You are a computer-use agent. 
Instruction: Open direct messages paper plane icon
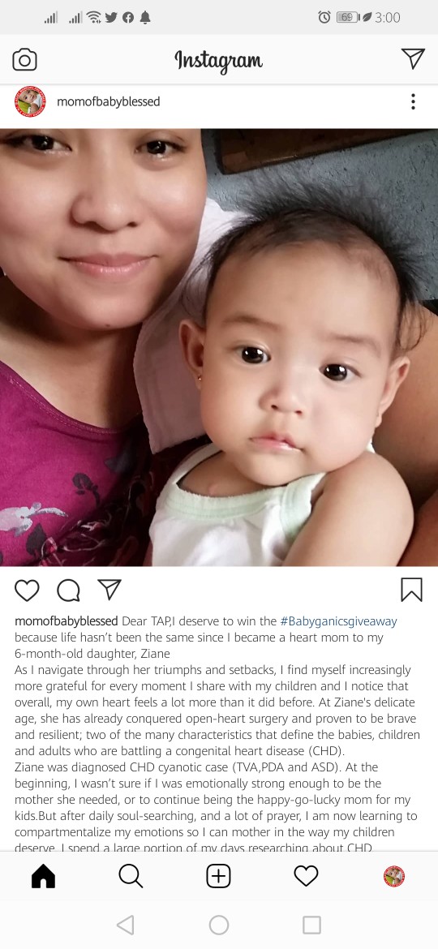click(413, 58)
